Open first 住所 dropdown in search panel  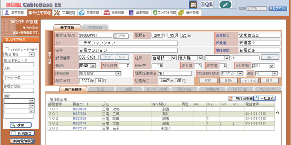tap(19, 101)
